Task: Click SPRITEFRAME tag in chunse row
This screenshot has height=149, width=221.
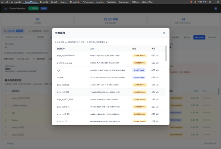Action: click(x=139, y=77)
